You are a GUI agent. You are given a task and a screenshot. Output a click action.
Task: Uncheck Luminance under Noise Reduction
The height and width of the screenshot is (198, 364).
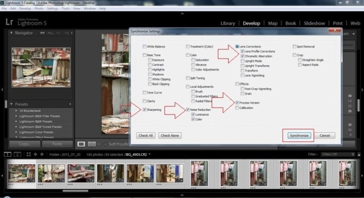[193, 115]
